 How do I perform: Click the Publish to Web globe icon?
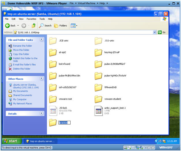[x=10, y=58]
